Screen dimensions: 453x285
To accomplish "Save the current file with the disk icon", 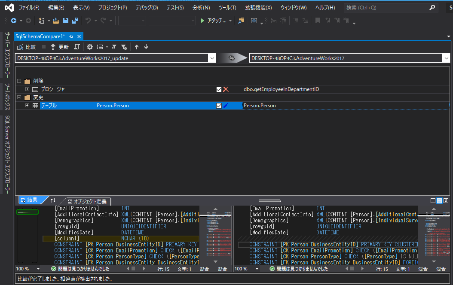I will click(66, 21).
